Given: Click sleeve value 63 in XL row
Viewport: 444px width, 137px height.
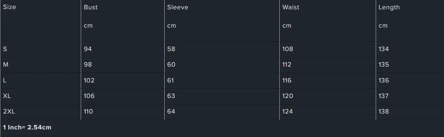Looking at the screenshot, I should coord(171,96).
